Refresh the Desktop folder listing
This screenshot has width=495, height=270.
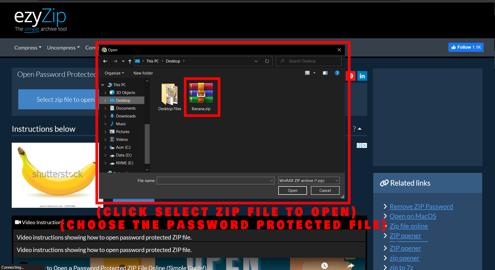coord(267,61)
